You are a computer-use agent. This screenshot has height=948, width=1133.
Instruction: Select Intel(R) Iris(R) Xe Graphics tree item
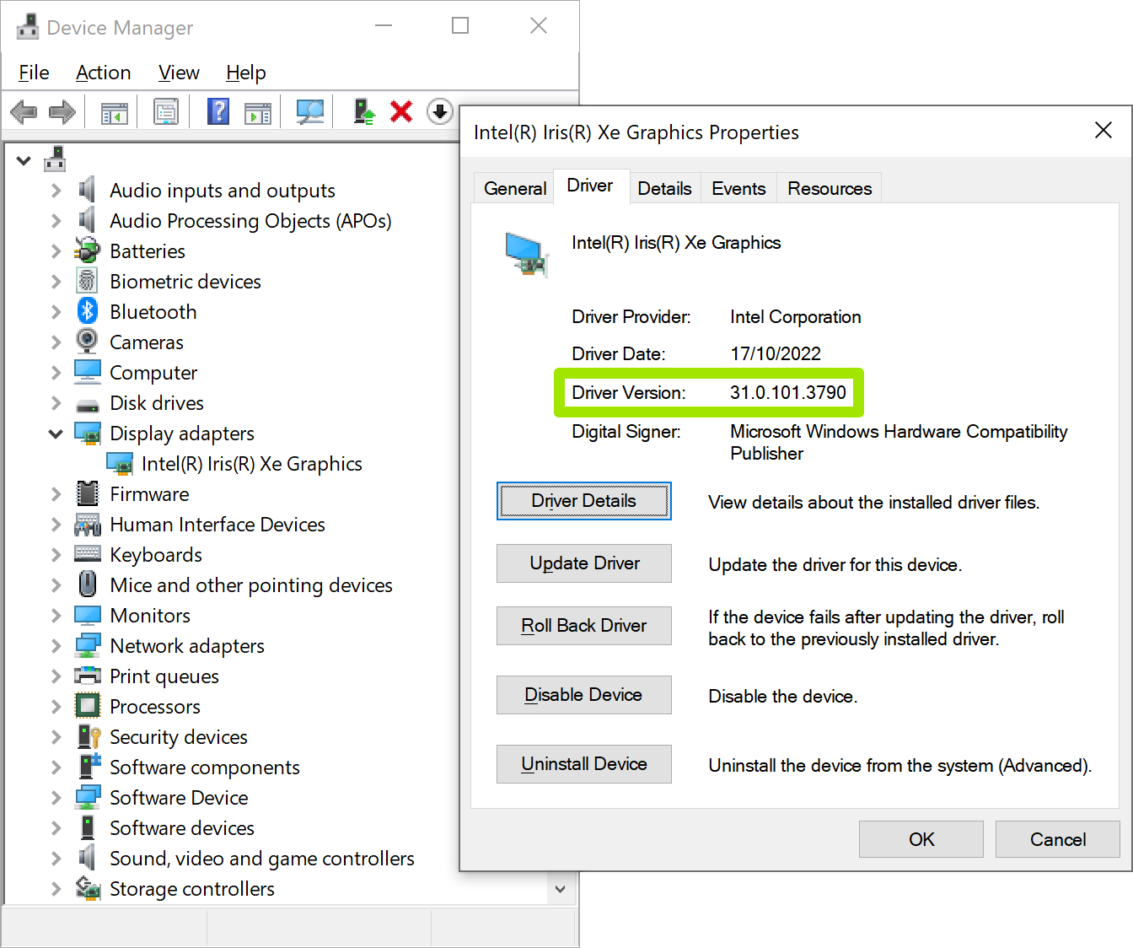[251, 464]
